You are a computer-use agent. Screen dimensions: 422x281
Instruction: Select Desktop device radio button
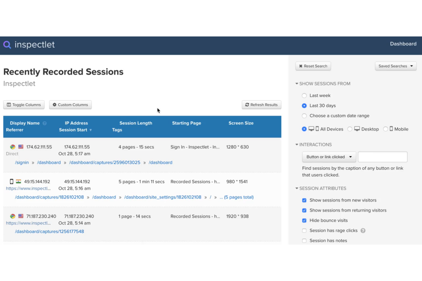350,129
